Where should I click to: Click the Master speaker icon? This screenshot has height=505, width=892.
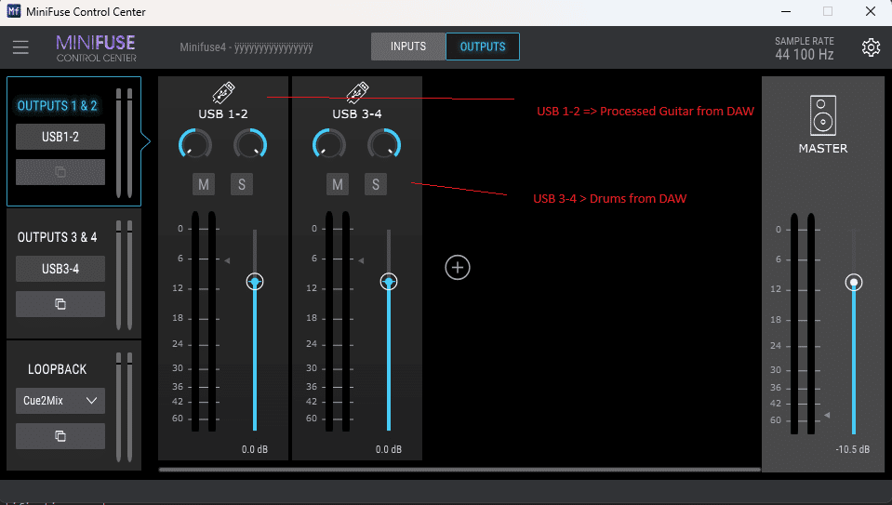[x=822, y=115]
